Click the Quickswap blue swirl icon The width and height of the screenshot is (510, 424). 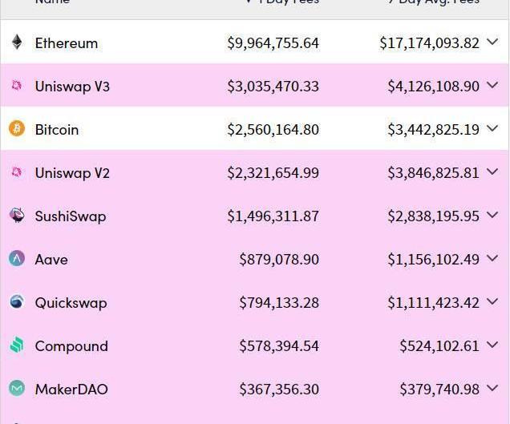(x=17, y=301)
